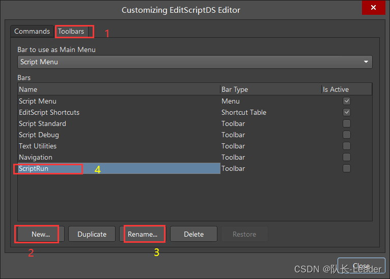Select the EditScript Shortcuts row
This screenshot has width=390, height=279.
[x=49, y=112]
